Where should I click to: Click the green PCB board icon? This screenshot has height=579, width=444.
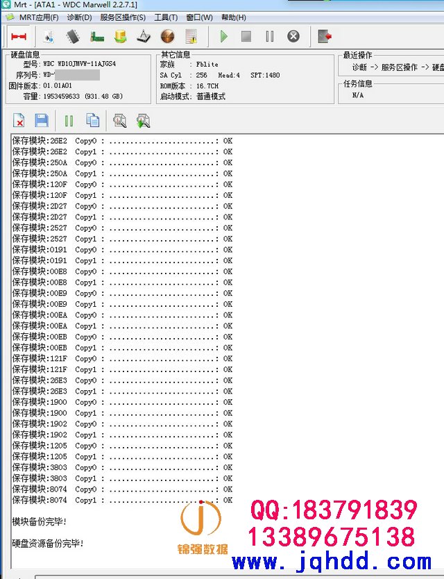click(x=96, y=37)
